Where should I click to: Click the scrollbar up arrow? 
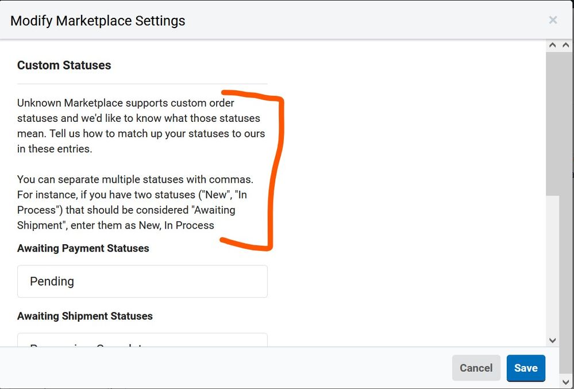pos(552,45)
